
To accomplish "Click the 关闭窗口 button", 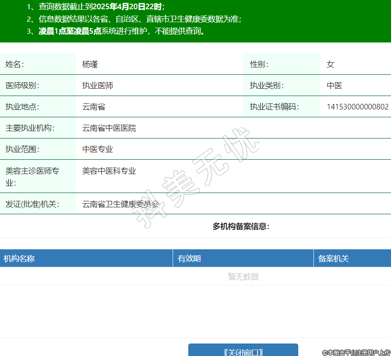I will coord(243,352).
